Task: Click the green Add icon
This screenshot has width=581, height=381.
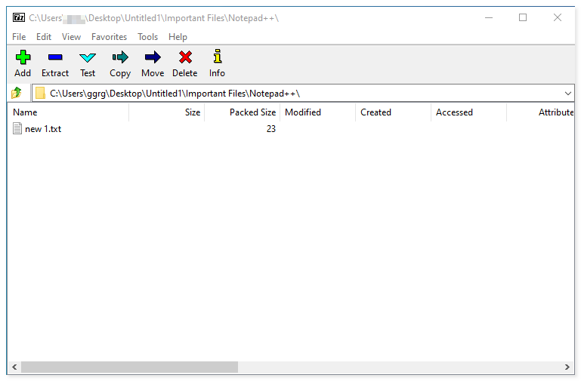Action: coord(23,57)
